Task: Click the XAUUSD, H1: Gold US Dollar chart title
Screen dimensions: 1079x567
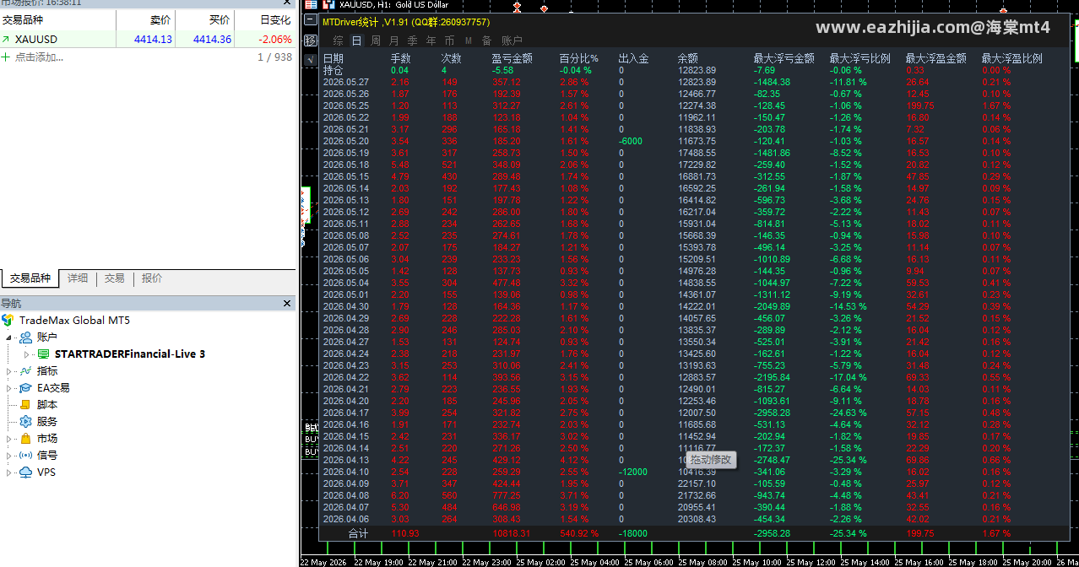Action: tap(393, 5)
